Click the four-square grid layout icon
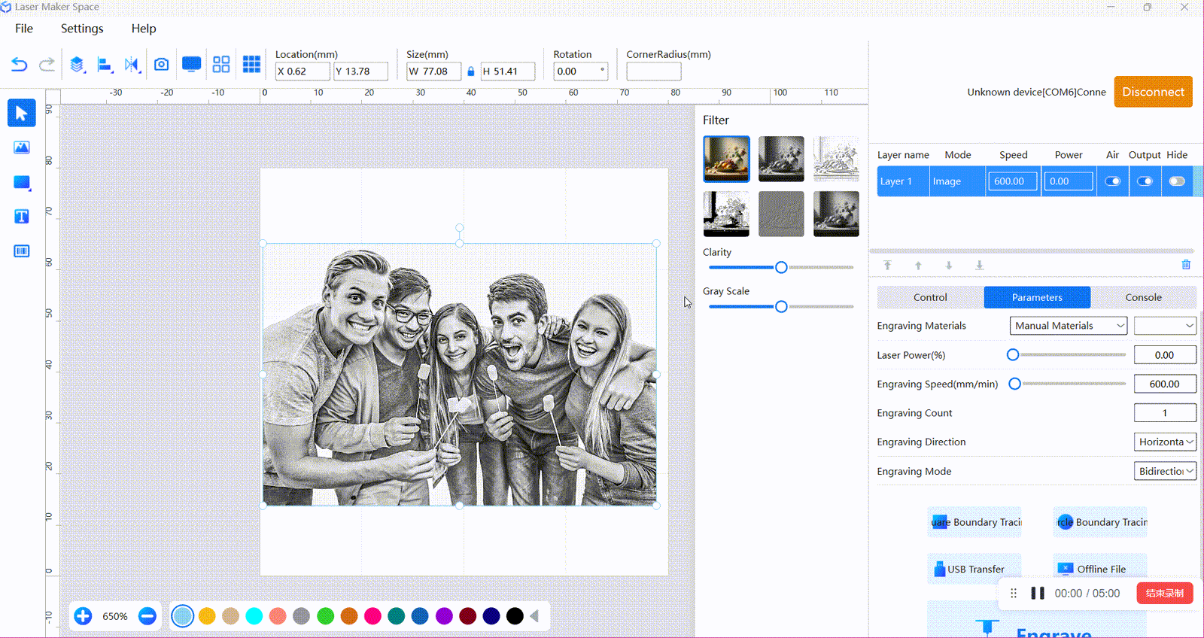Viewport: 1204px width, 638px height. click(x=221, y=65)
